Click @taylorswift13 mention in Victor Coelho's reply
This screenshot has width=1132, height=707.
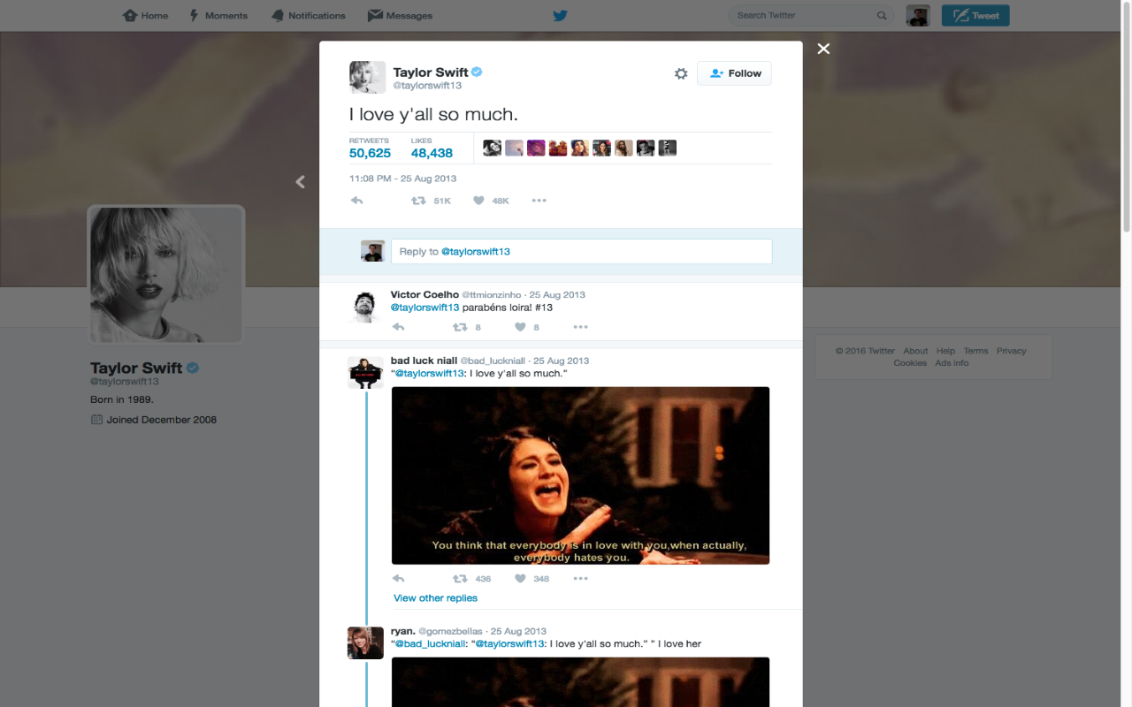tap(424, 308)
